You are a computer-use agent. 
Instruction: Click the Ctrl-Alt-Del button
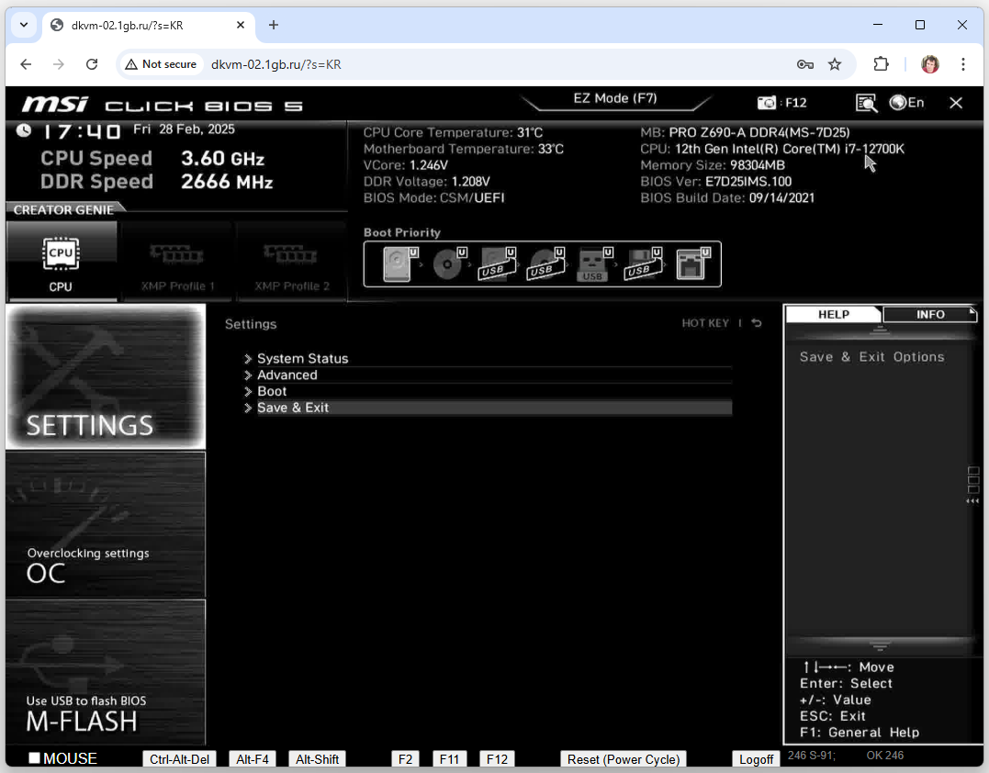coord(180,759)
